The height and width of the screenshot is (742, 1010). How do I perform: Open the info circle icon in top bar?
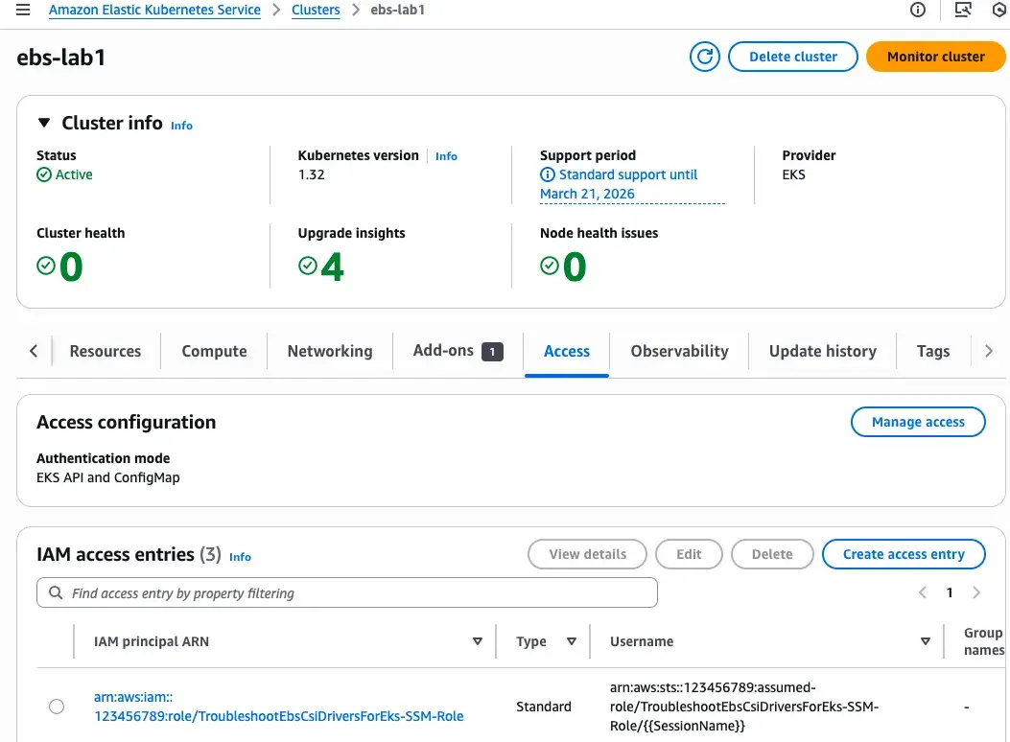coord(918,11)
